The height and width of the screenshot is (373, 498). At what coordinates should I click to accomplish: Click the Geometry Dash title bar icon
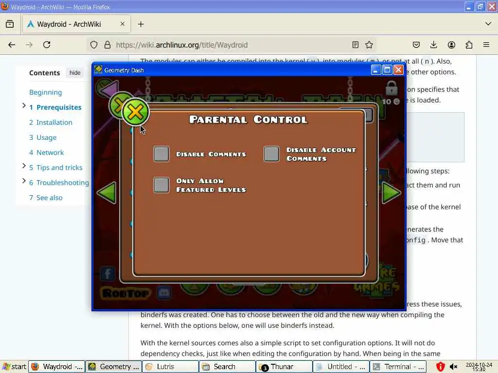point(98,69)
